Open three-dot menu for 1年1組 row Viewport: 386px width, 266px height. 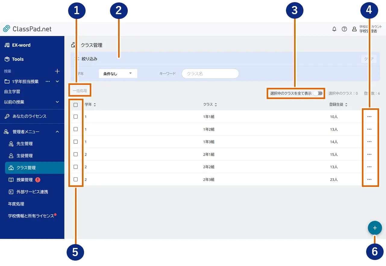point(369,116)
